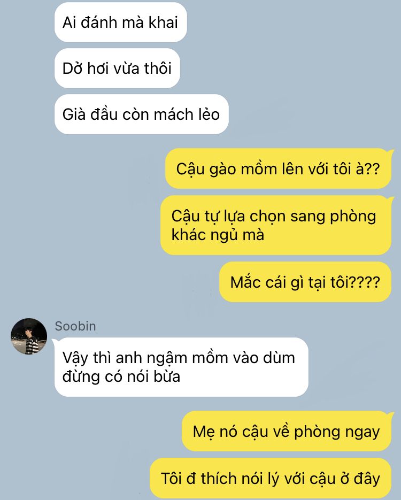Open Soobin's profile picture
Screen dimensions: 401x500
[x=29, y=336]
